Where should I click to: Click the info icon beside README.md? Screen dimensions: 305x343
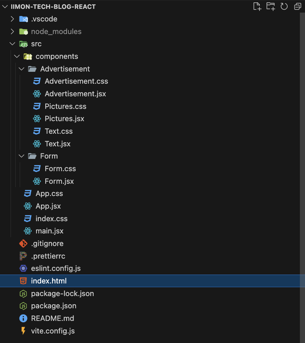point(23,318)
